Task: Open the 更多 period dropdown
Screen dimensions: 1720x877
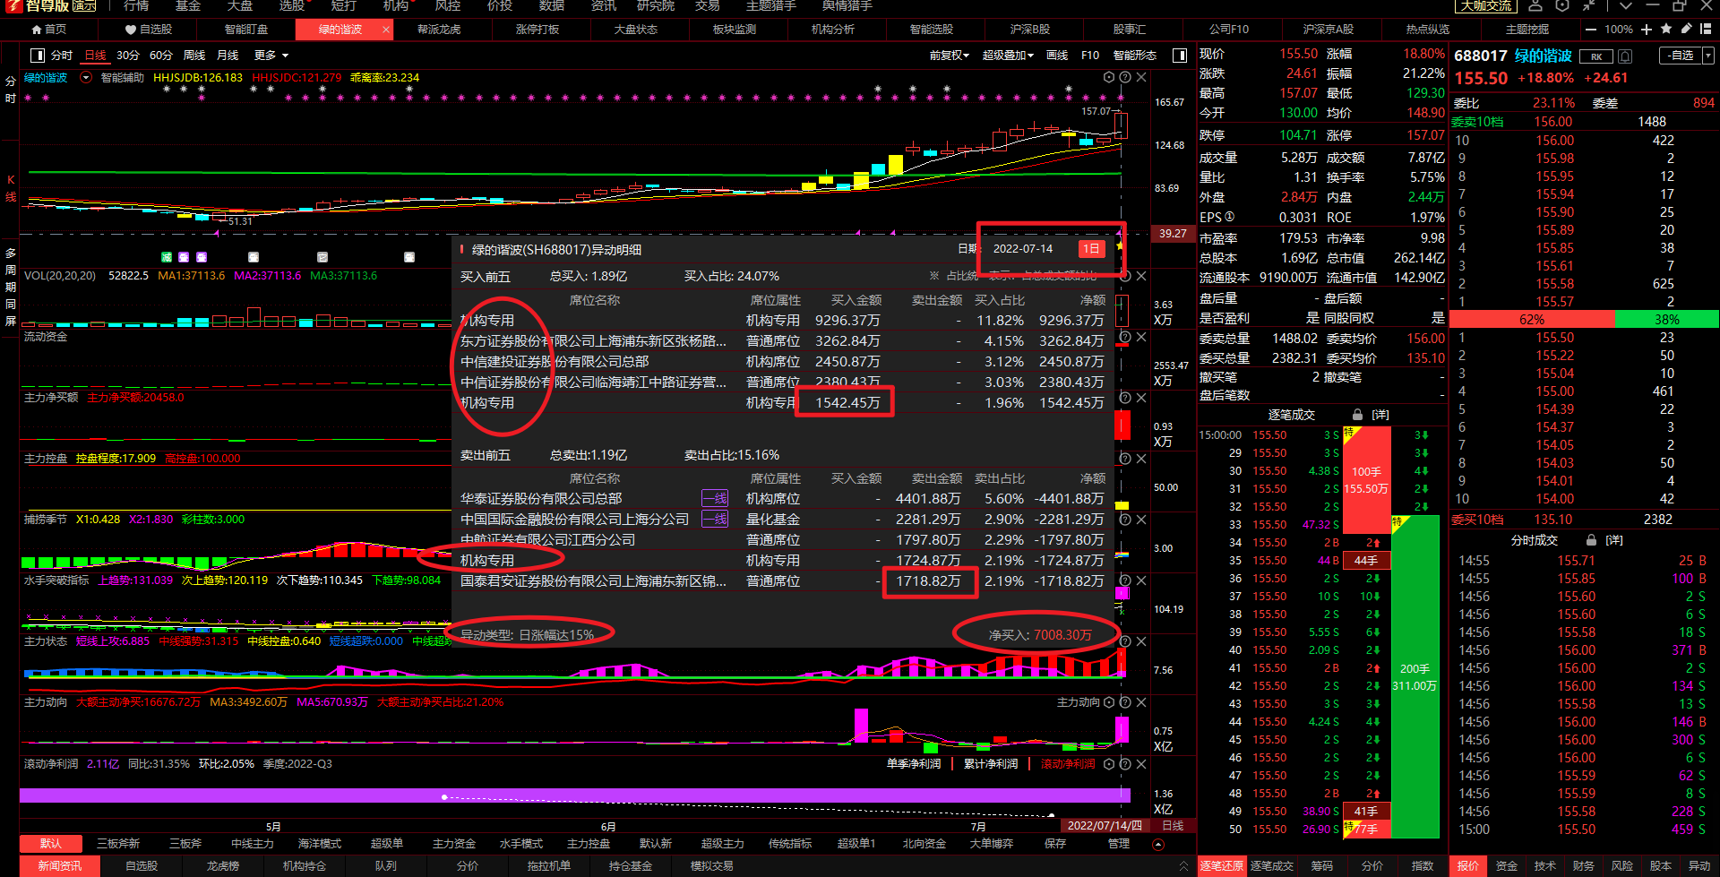Action: click(271, 56)
